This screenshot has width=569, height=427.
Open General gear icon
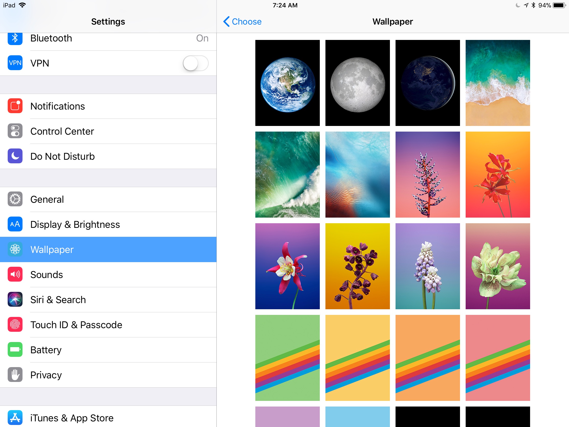tap(15, 199)
